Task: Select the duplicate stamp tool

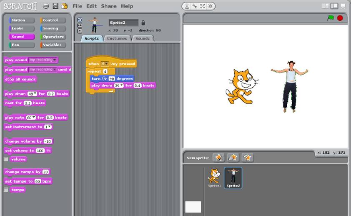Action: 187,6
